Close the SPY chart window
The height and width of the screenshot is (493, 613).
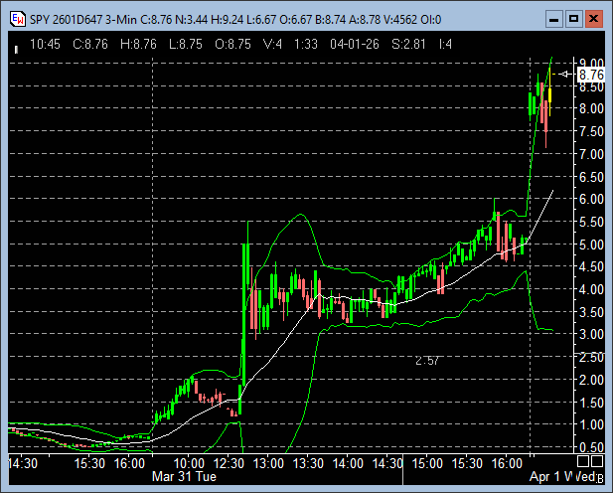593,17
